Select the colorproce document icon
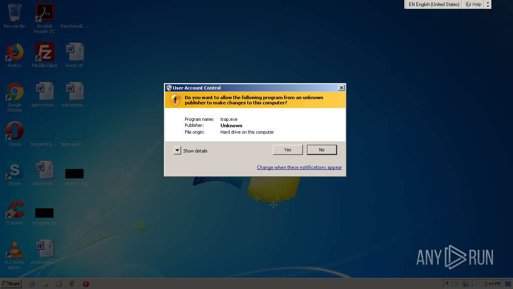Screen dimensions: 513x289 click(44, 173)
